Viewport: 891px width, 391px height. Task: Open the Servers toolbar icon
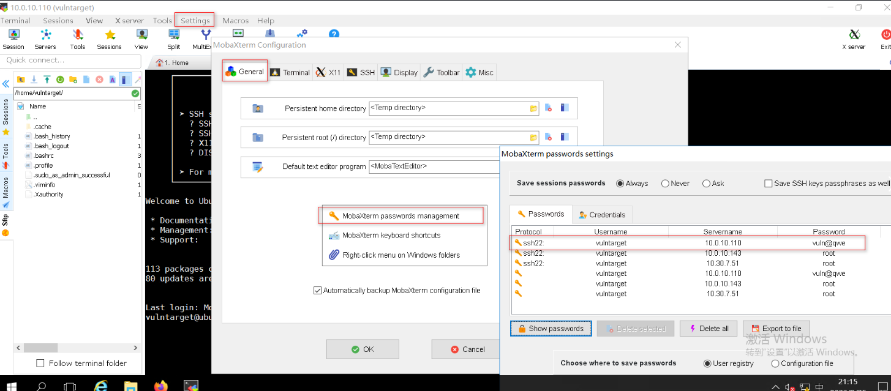pos(45,40)
